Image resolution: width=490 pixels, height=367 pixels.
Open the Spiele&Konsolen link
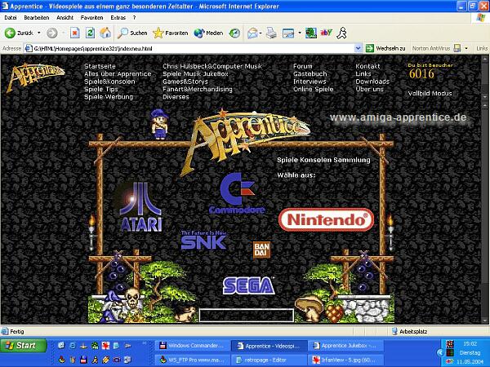109,82
